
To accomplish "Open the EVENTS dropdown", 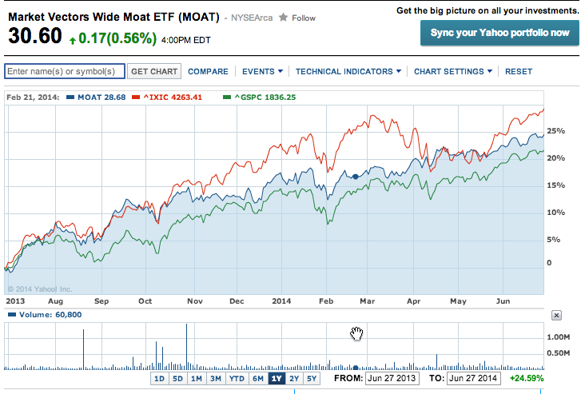I will click(263, 71).
